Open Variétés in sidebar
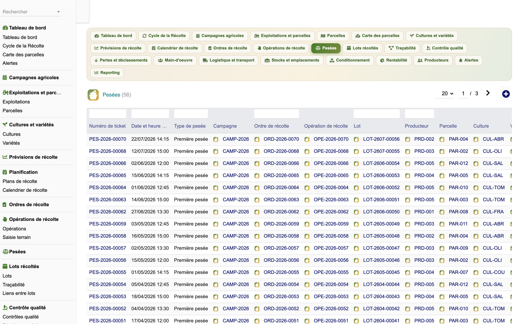 (11, 143)
